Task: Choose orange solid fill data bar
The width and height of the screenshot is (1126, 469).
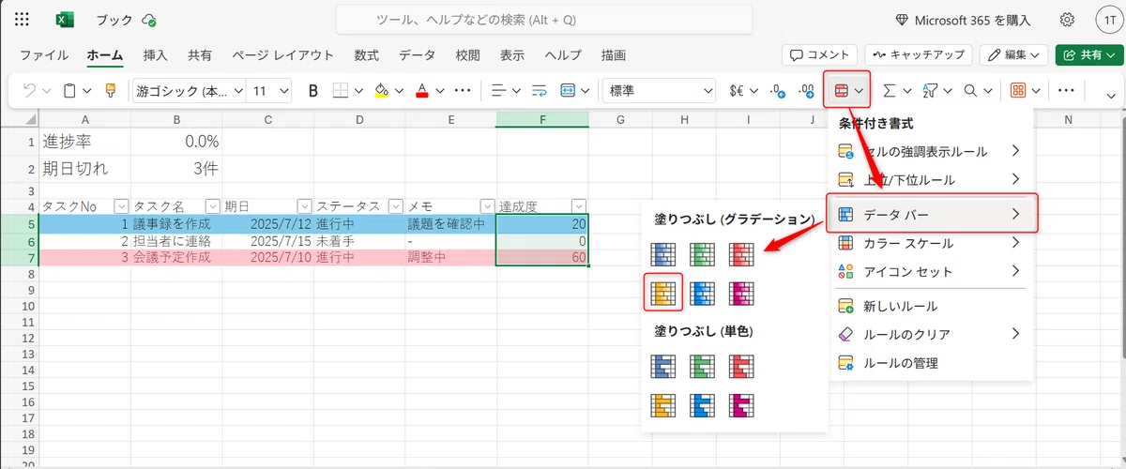Action: pyautogui.click(x=663, y=405)
